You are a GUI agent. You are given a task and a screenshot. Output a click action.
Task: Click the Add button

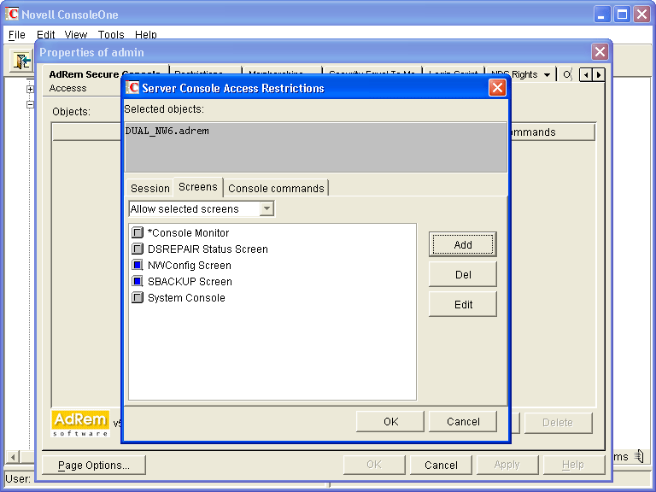click(463, 244)
